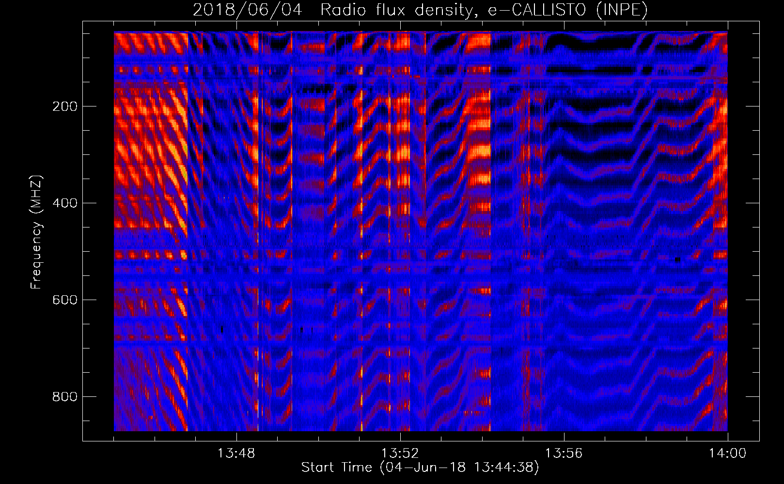Click the 13:56 time tick label
The height and width of the screenshot is (484, 784).
click(x=564, y=454)
